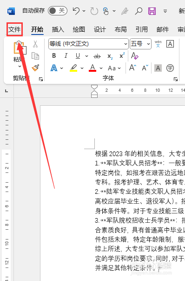
Task: Toggle Italic formatting
Action: (x=66, y=56)
